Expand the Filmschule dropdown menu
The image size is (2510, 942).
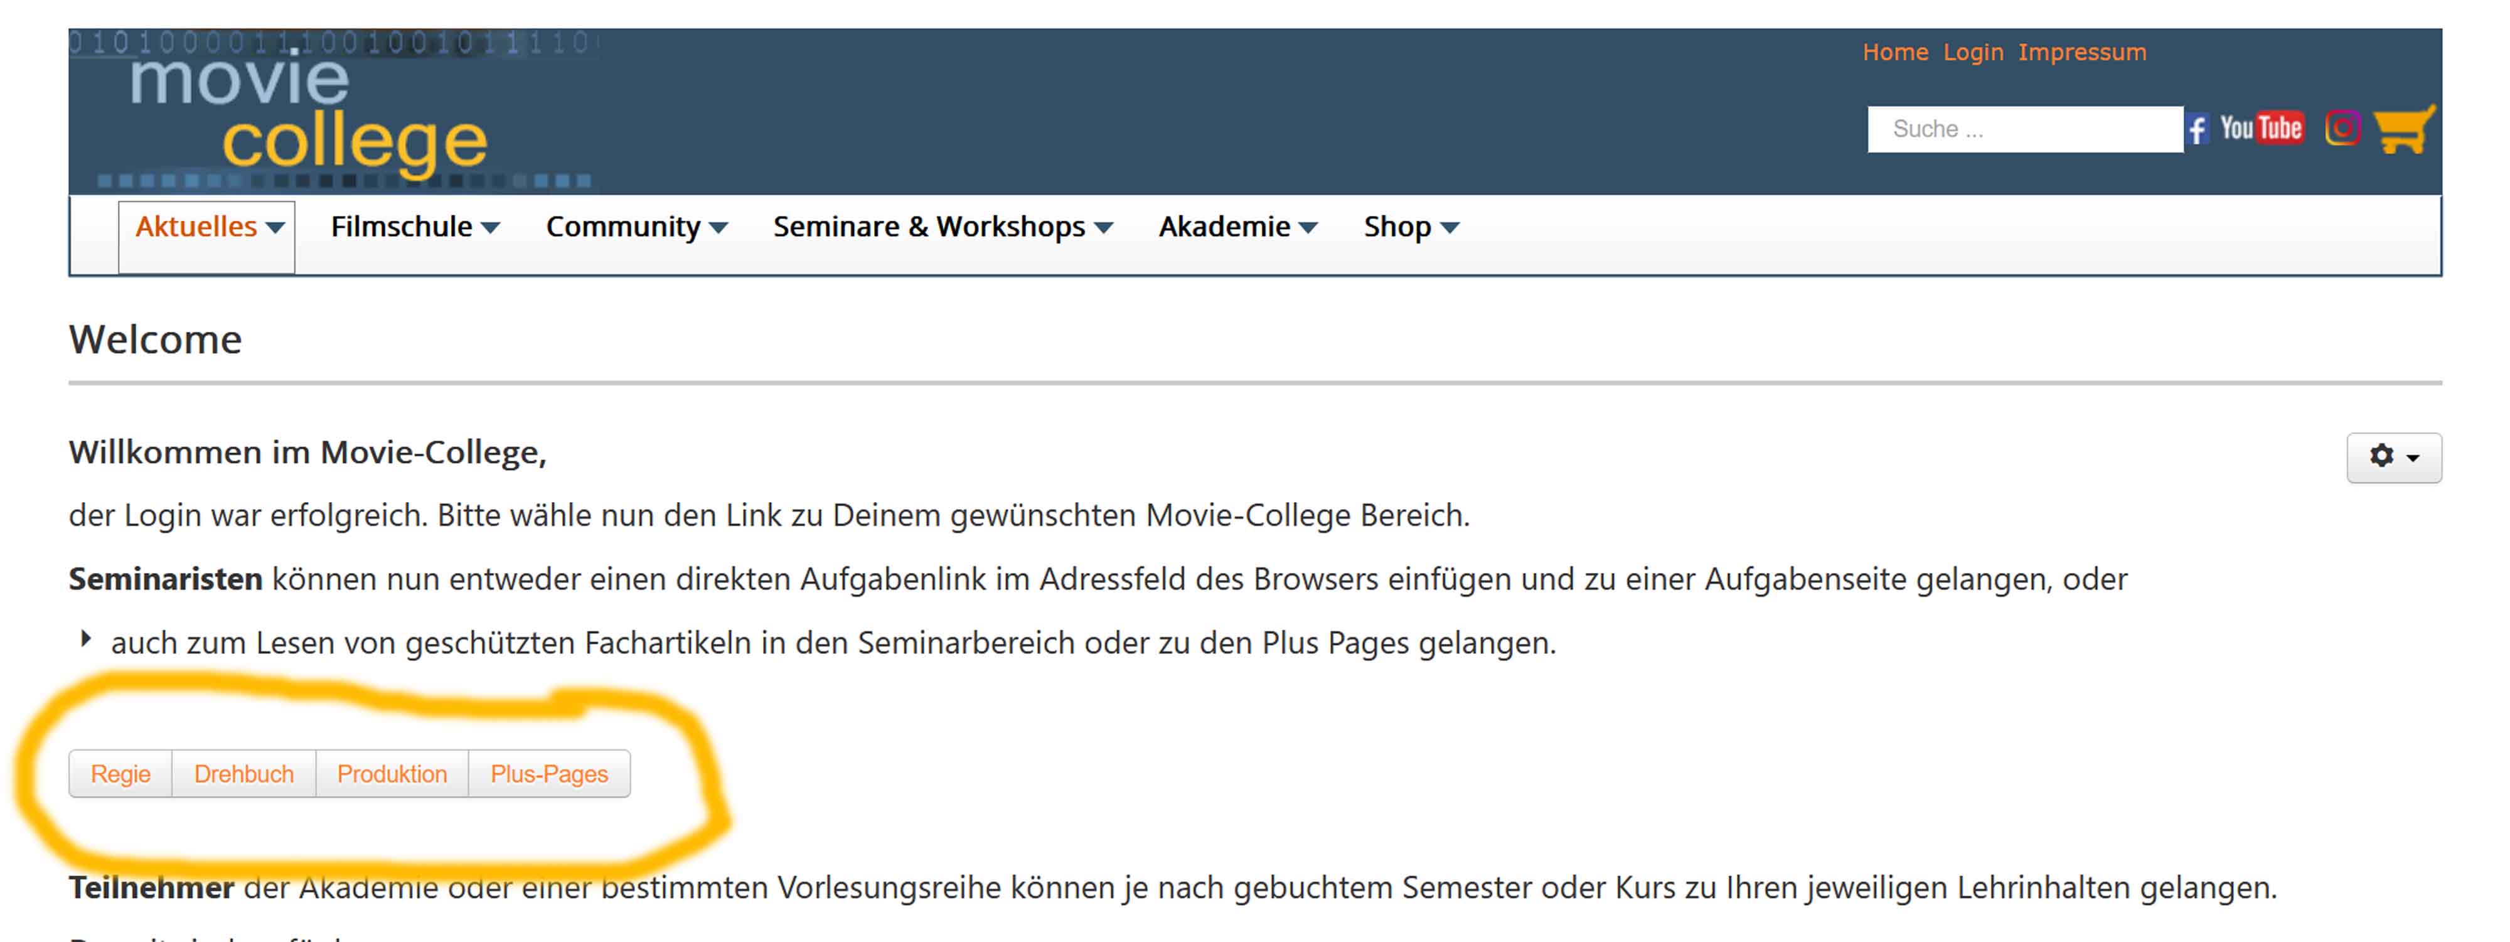coord(414,227)
